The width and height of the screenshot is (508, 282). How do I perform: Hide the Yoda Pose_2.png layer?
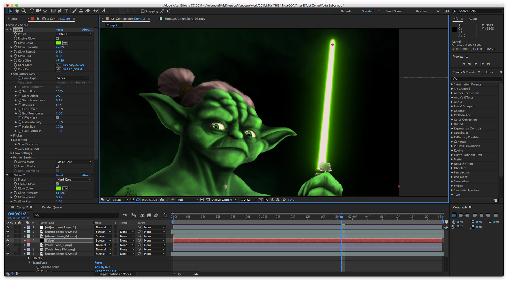pos(8,245)
